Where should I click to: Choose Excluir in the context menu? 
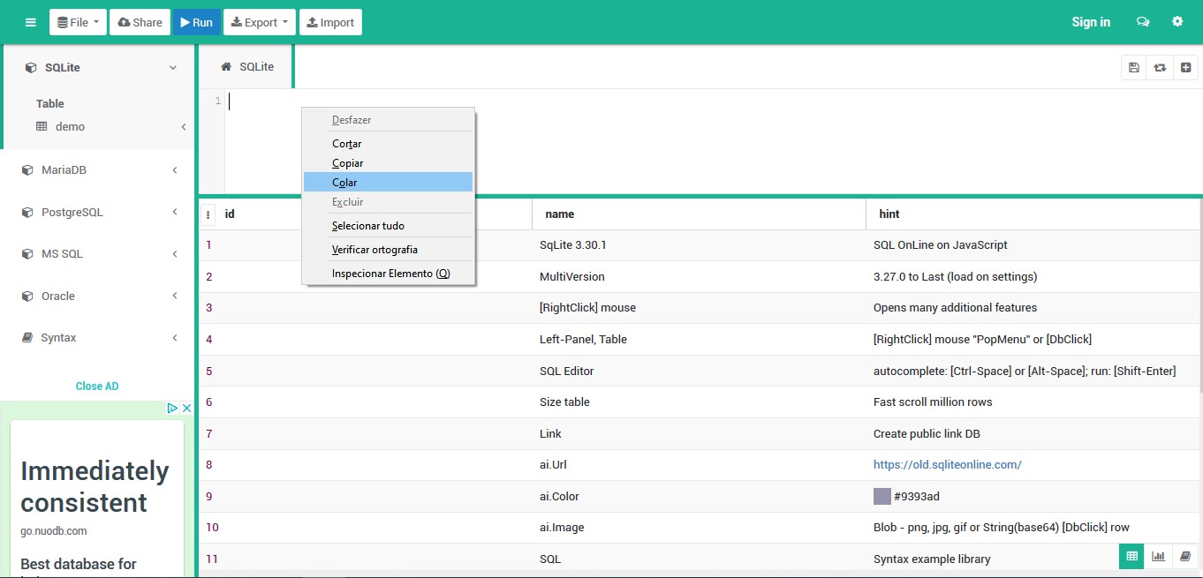(x=388, y=202)
